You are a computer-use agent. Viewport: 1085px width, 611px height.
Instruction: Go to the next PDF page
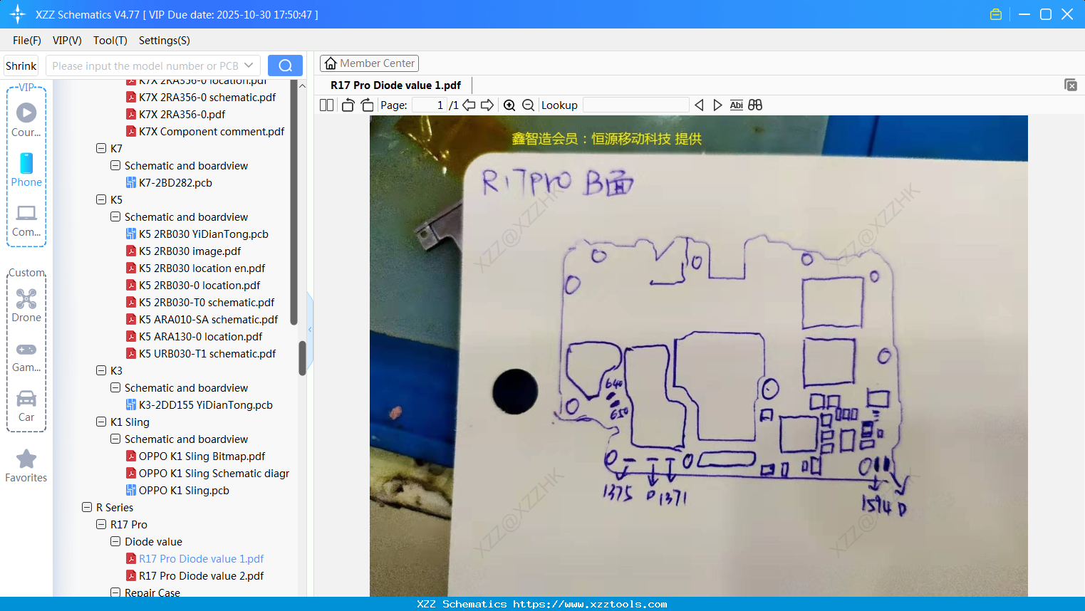click(x=487, y=105)
